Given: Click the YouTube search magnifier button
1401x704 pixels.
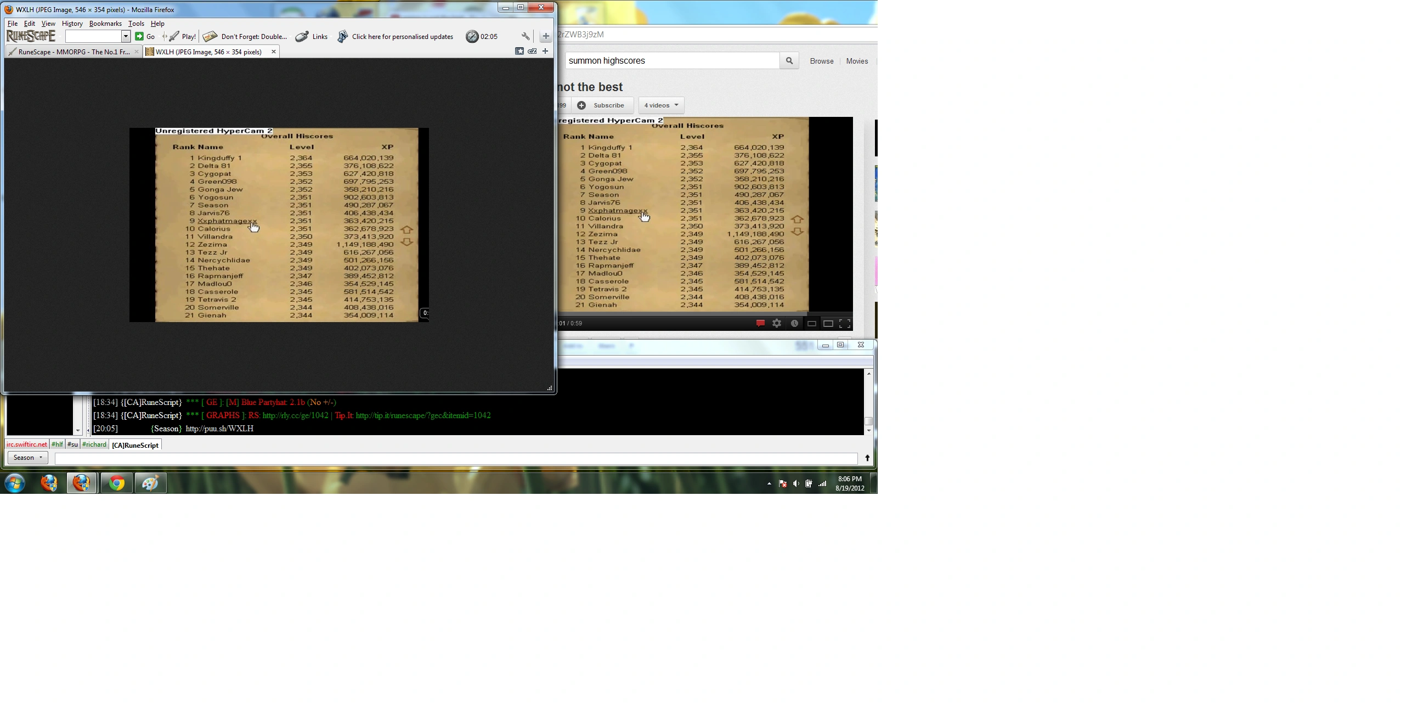Looking at the screenshot, I should click(x=789, y=61).
